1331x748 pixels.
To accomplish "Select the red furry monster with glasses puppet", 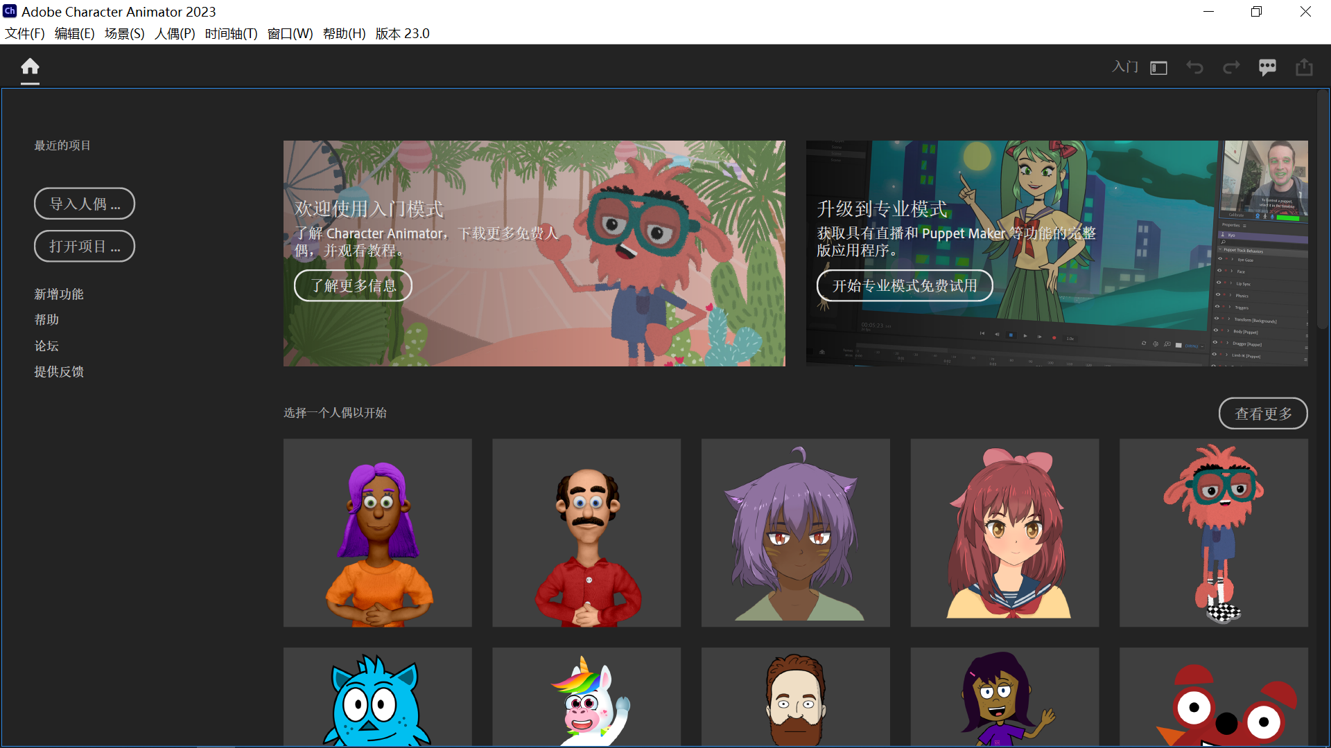I will point(1214,533).
